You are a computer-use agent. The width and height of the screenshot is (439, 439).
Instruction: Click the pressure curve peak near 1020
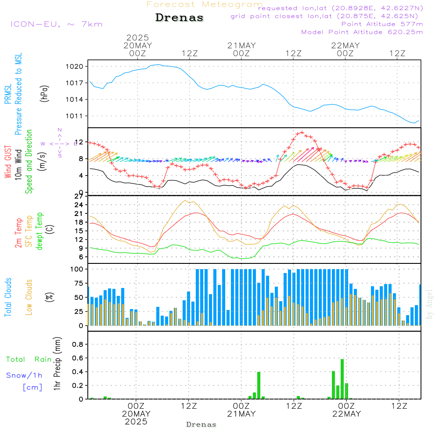point(159,65)
